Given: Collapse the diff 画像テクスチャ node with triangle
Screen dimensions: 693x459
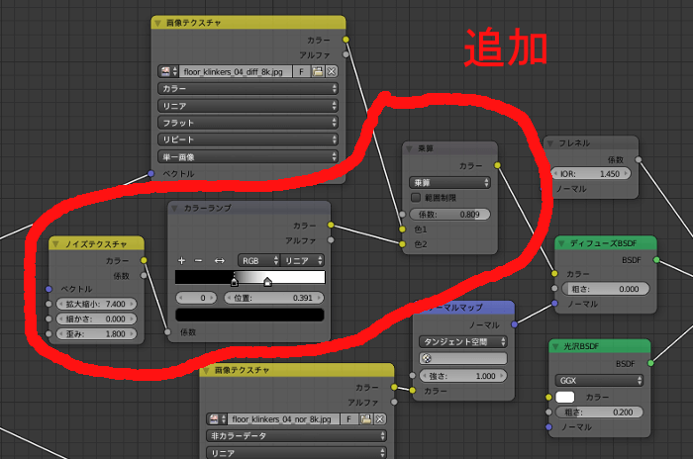Looking at the screenshot, I should click(x=157, y=23).
